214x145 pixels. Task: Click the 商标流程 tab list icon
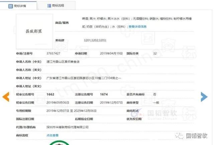pyautogui.click(x=49, y=6)
